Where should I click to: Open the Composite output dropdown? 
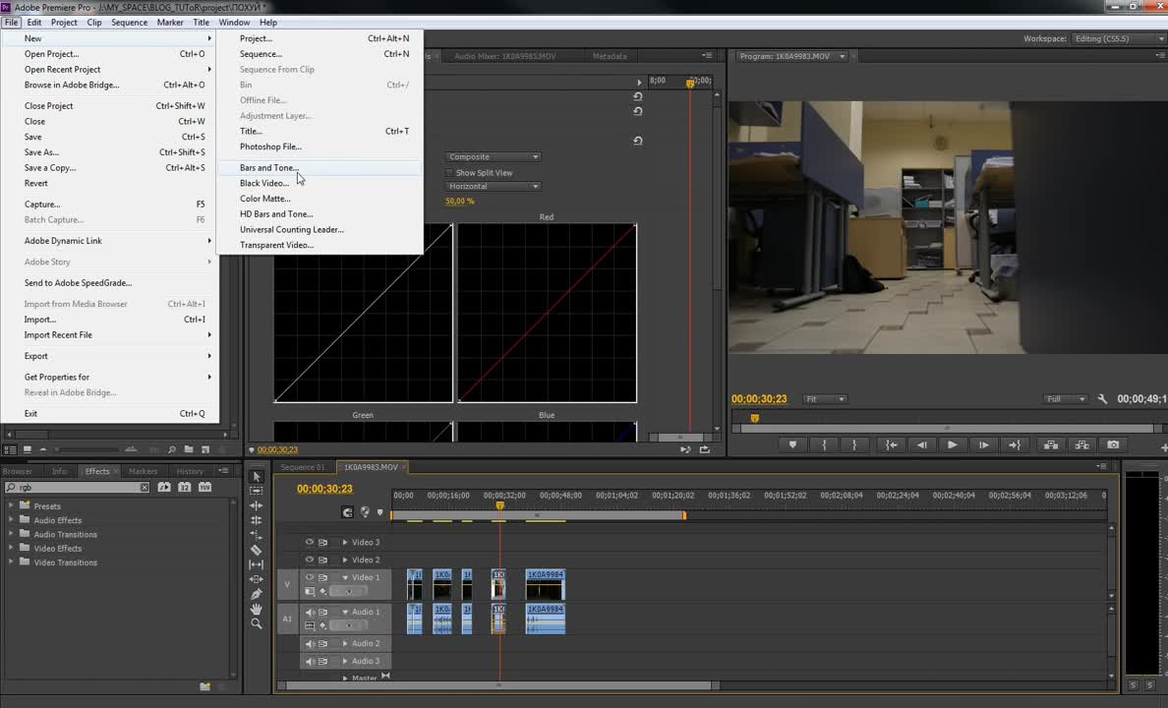(494, 156)
